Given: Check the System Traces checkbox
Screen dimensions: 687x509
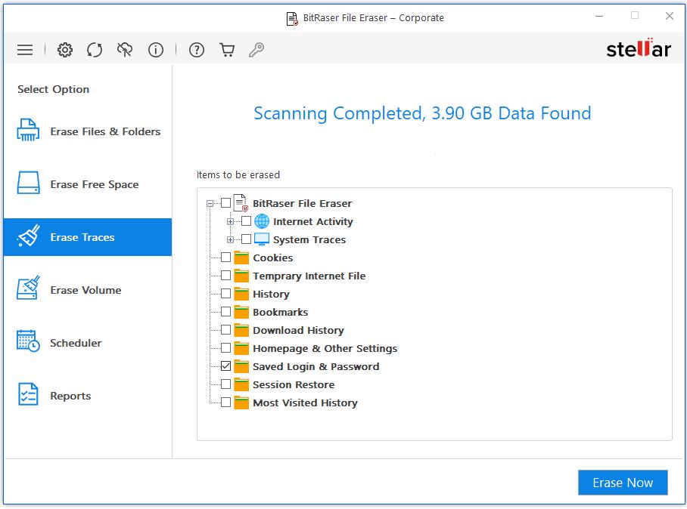Looking at the screenshot, I should pos(246,239).
